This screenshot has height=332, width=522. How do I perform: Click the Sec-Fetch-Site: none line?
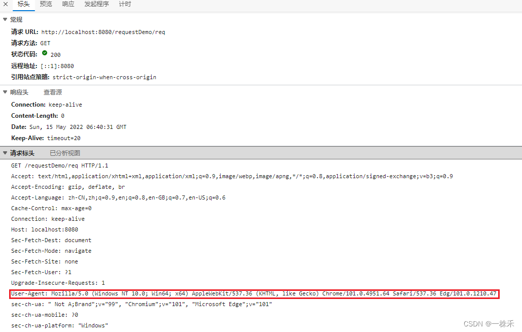45,261
